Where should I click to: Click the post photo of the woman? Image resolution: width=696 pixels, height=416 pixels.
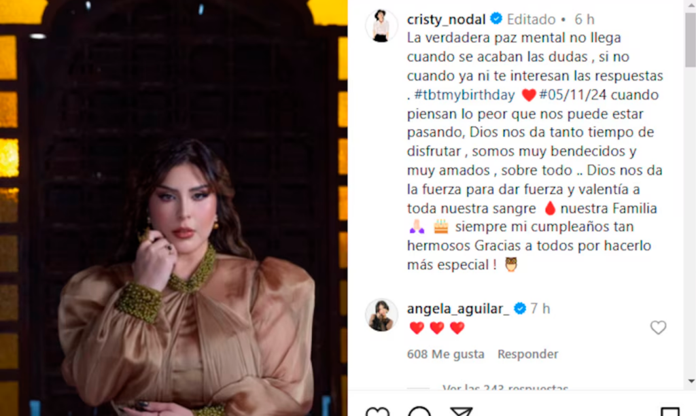point(173,208)
